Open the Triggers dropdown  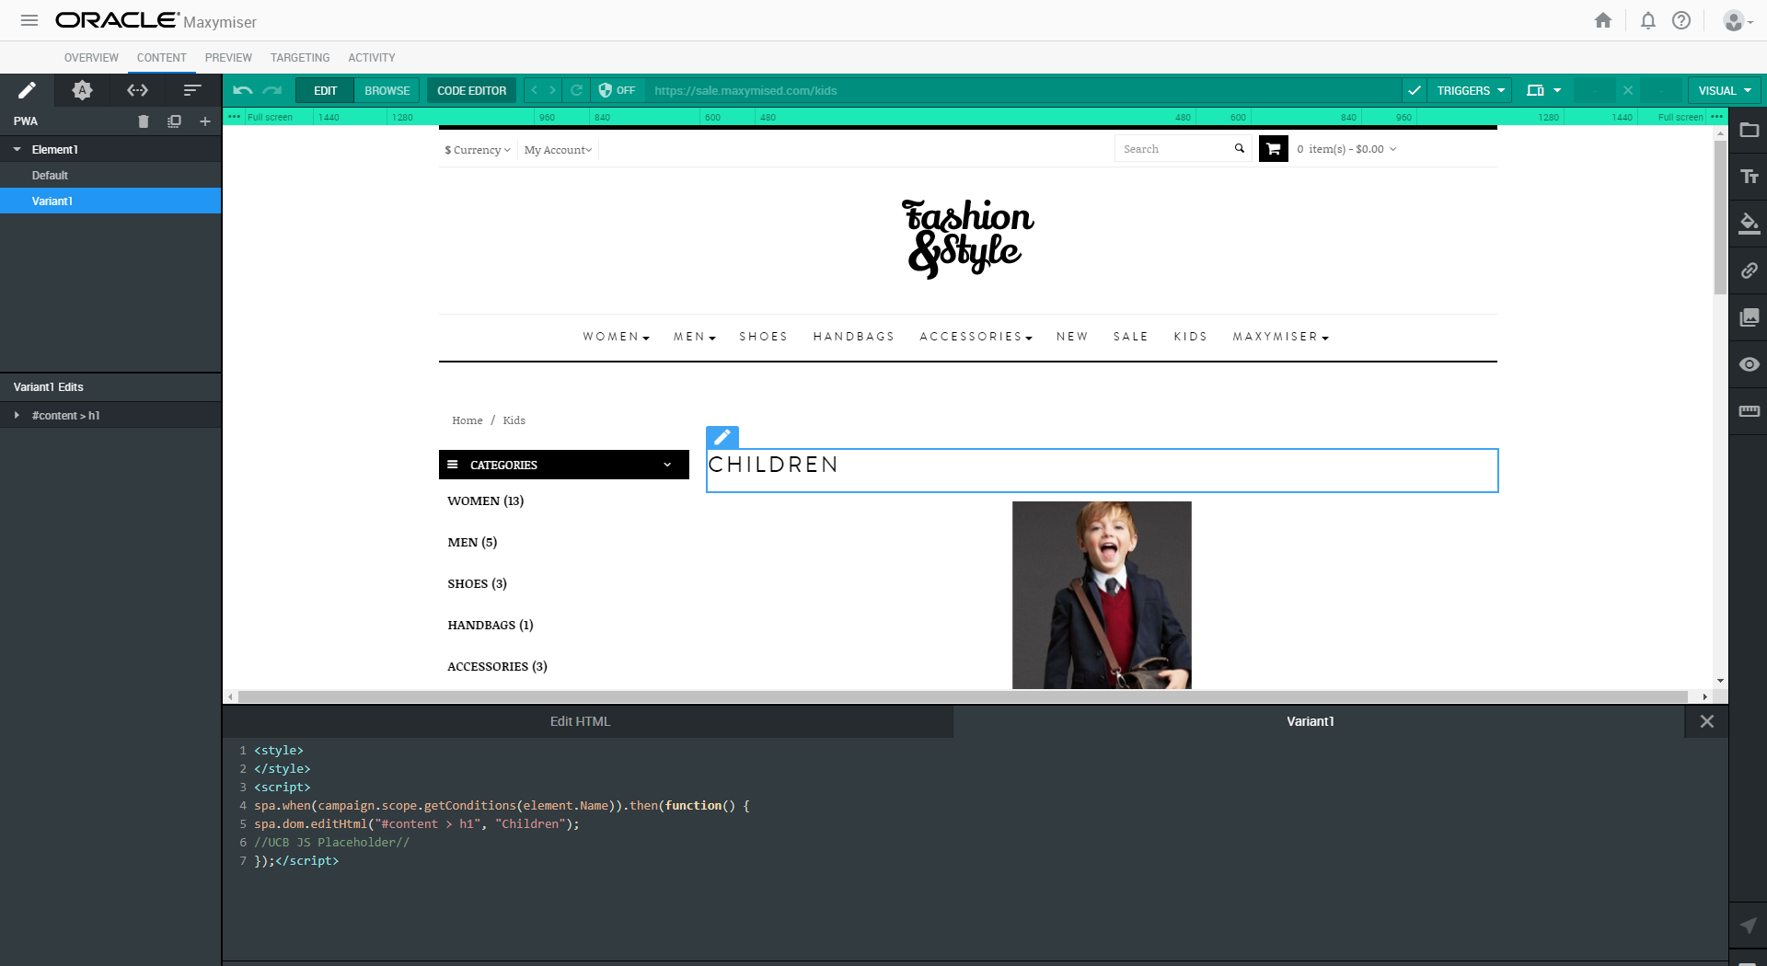[1471, 90]
